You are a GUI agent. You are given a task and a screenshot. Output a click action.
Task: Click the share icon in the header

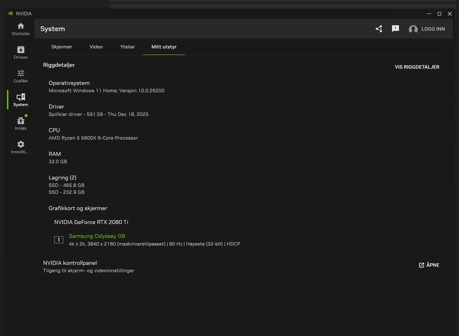point(379,29)
